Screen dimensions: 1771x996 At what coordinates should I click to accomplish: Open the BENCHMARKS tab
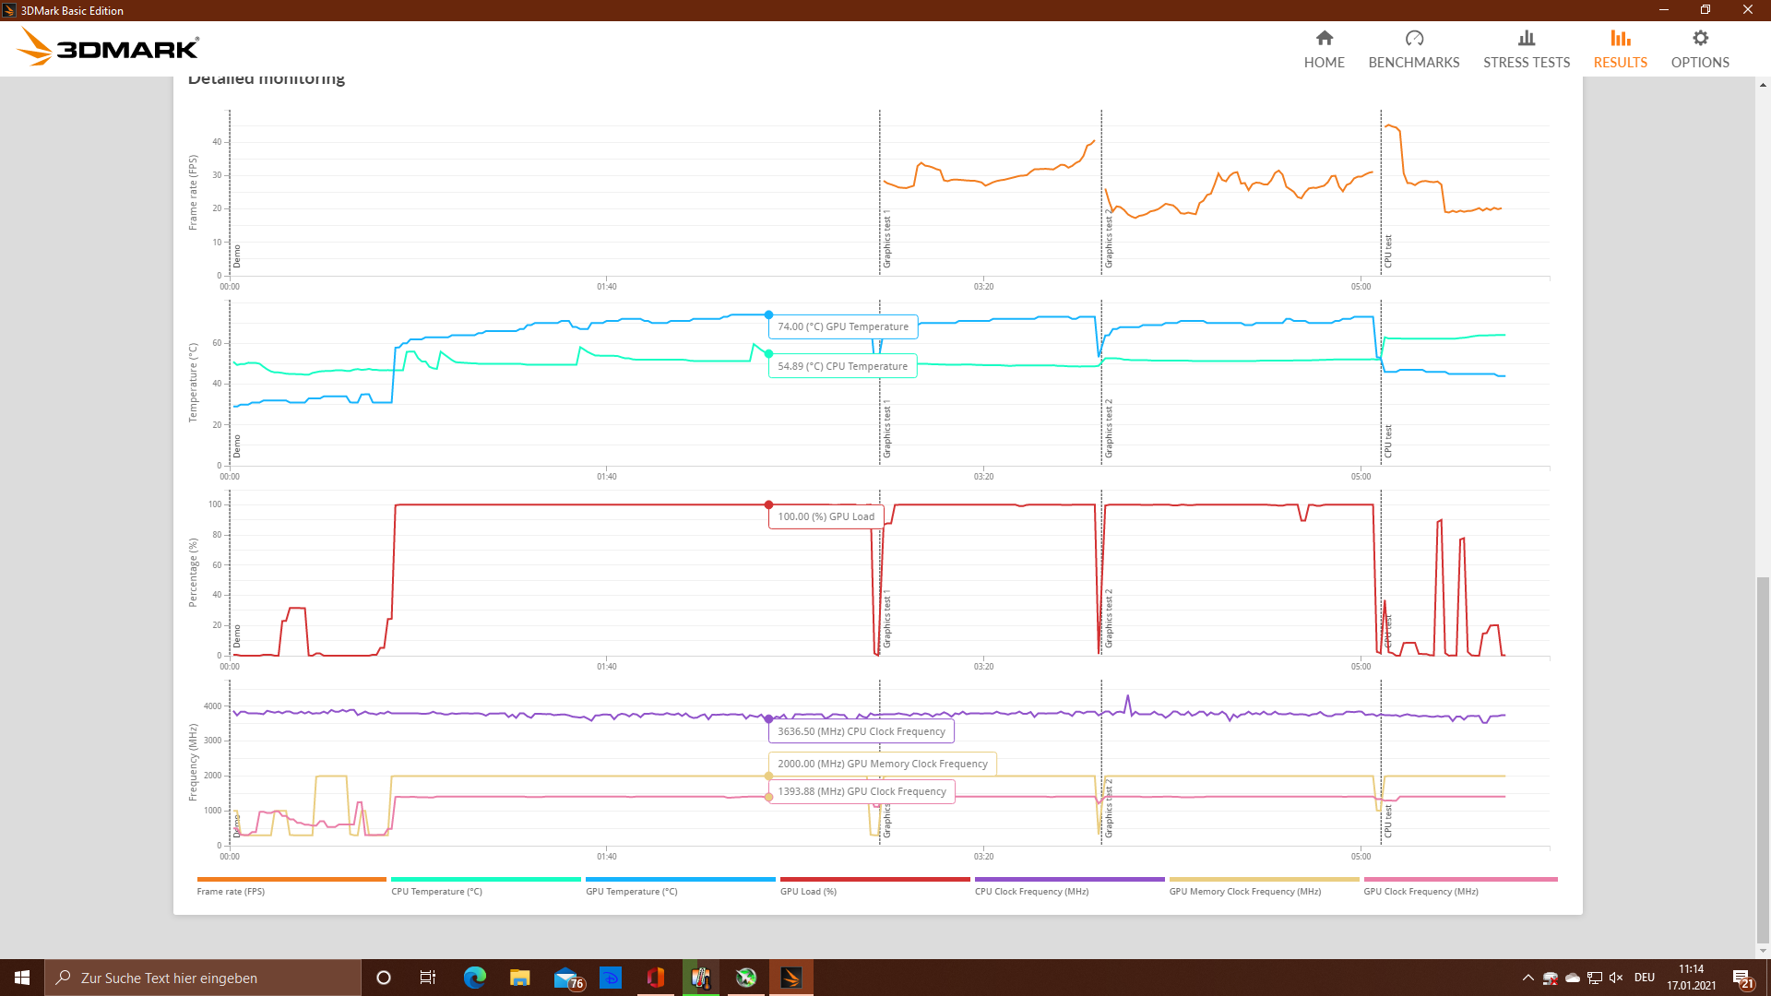(x=1414, y=49)
